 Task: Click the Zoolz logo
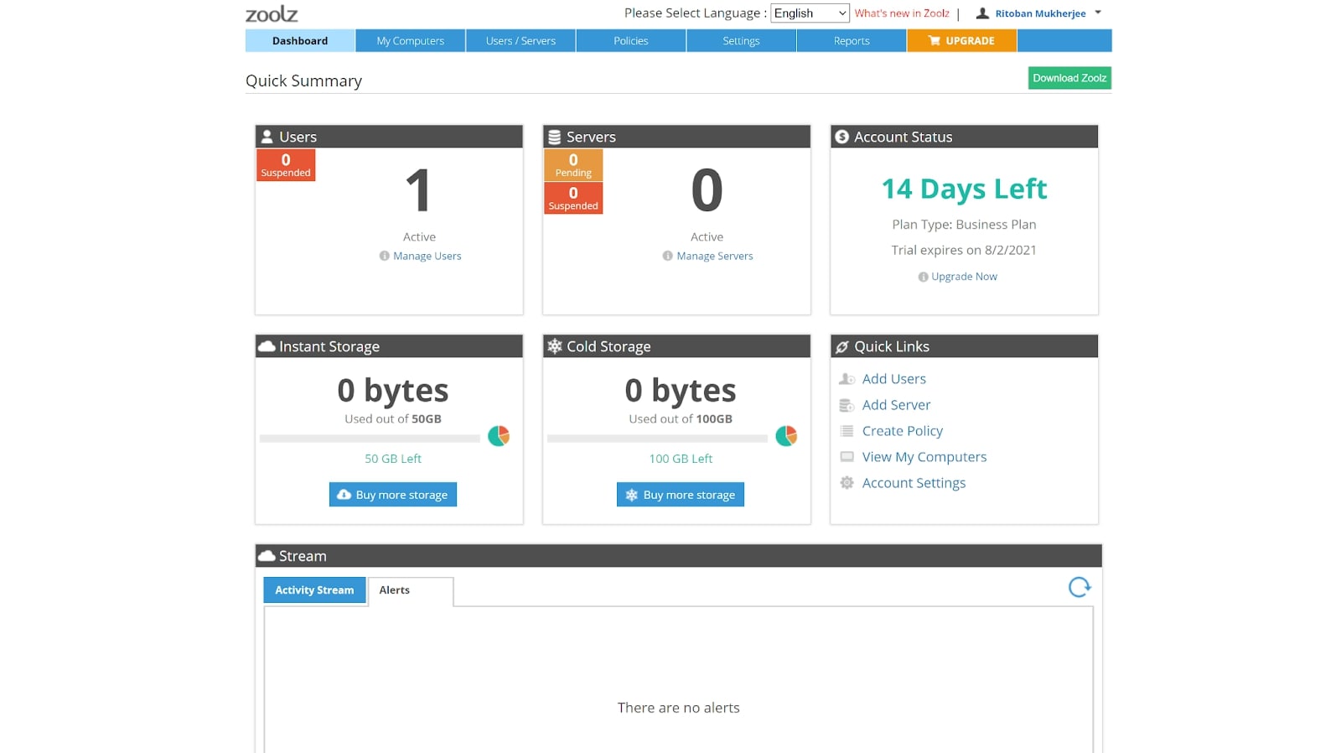[x=272, y=13]
